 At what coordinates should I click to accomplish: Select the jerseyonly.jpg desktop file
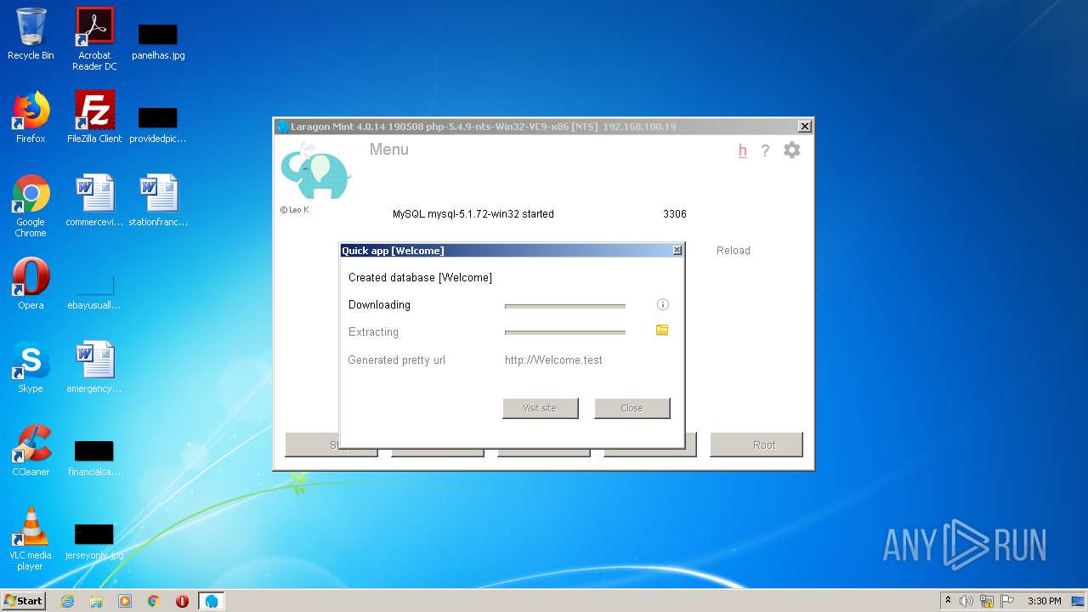94,541
